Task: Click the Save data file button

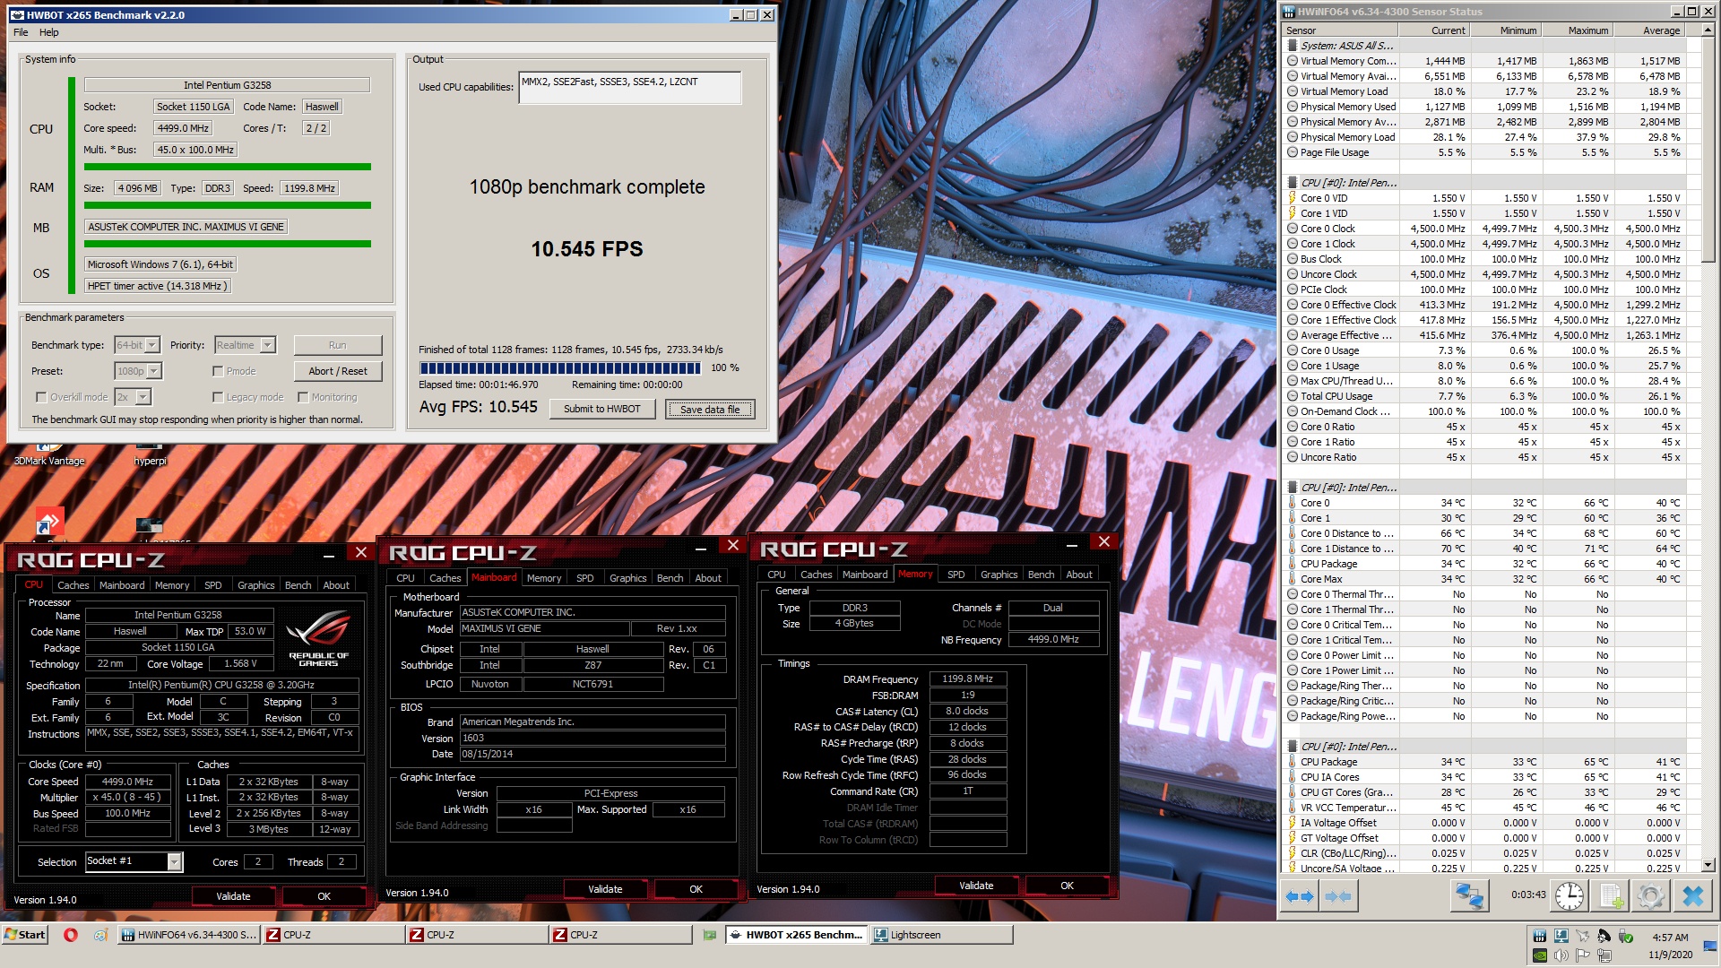Action: pyautogui.click(x=710, y=410)
